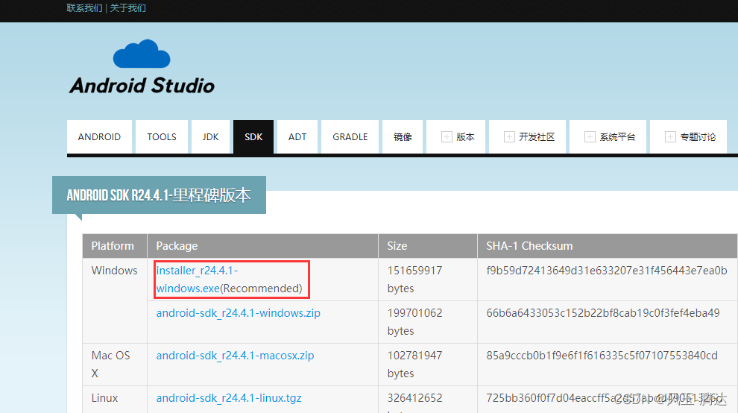Viewport: 738px width, 413px height.
Task: Switch to the 镜像 tab
Action: (403, 136)
